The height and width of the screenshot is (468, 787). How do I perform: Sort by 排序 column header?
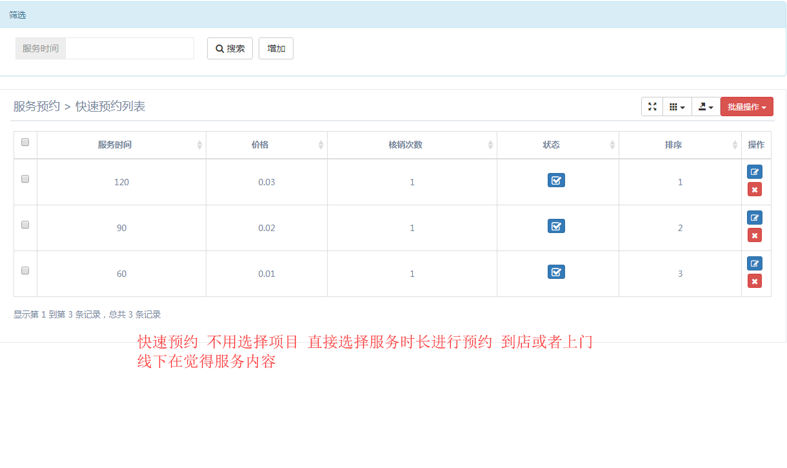[x=680, y=145]
